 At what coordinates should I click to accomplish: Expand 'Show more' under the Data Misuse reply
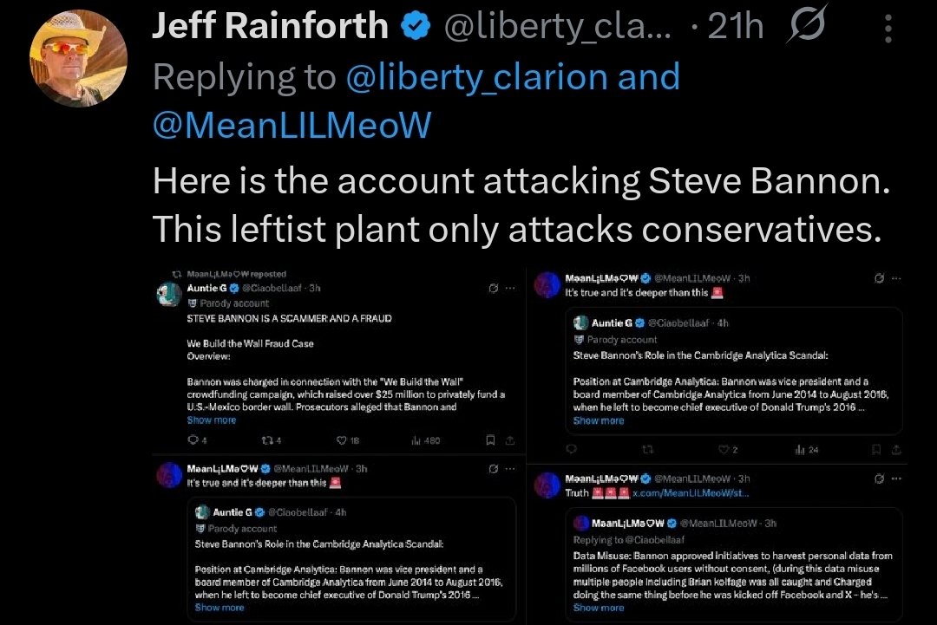pos(598,608)
